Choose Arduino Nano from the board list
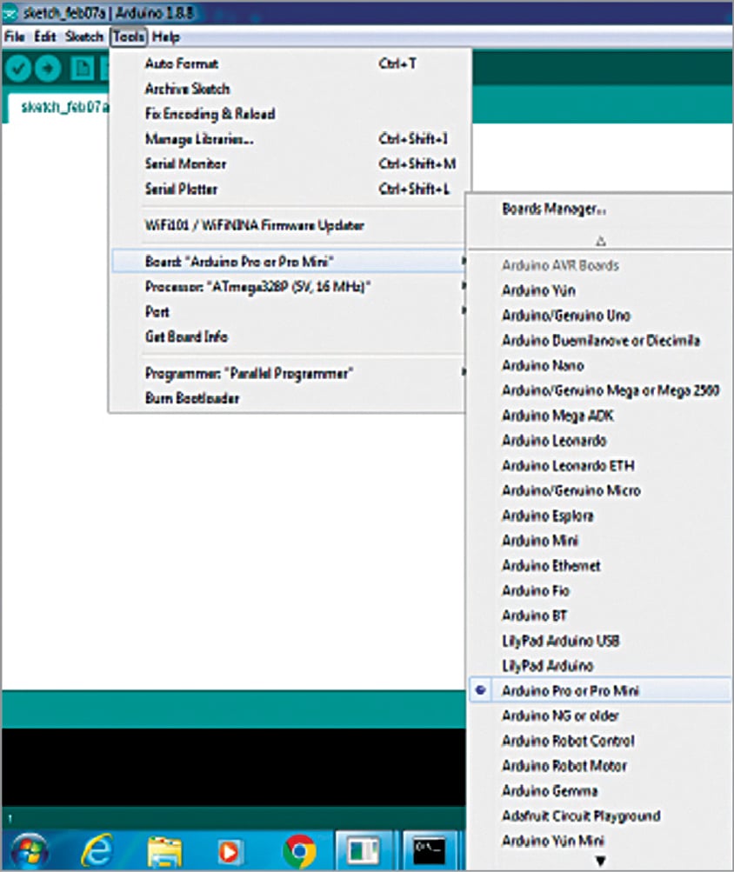Image resolution: width=734 pixels, height=872 pixels. click(543, 366)
